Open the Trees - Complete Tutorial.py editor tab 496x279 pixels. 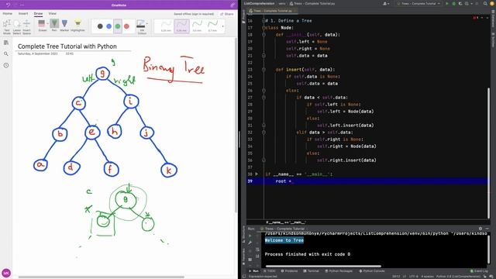tap(272, 11)
